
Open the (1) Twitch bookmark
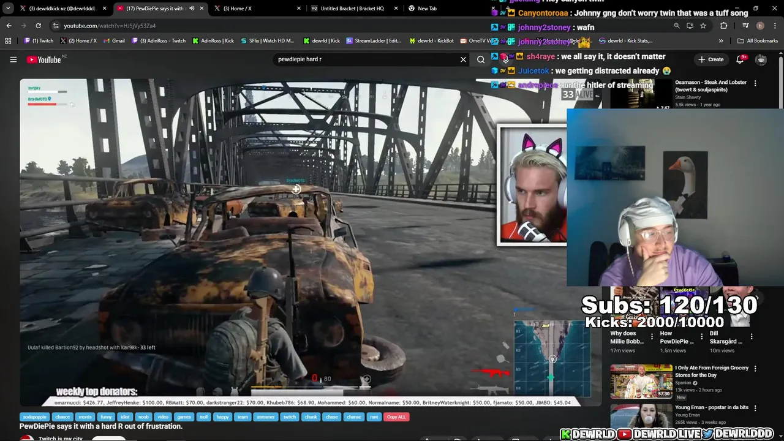coord(39,41)
